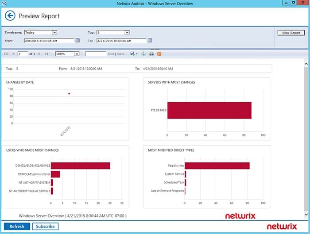Click the app icon in title bar
This screenshot has width=310, height=234.
[4, 3]
